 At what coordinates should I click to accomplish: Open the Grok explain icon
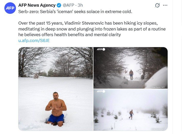click(x=157, y=5)
